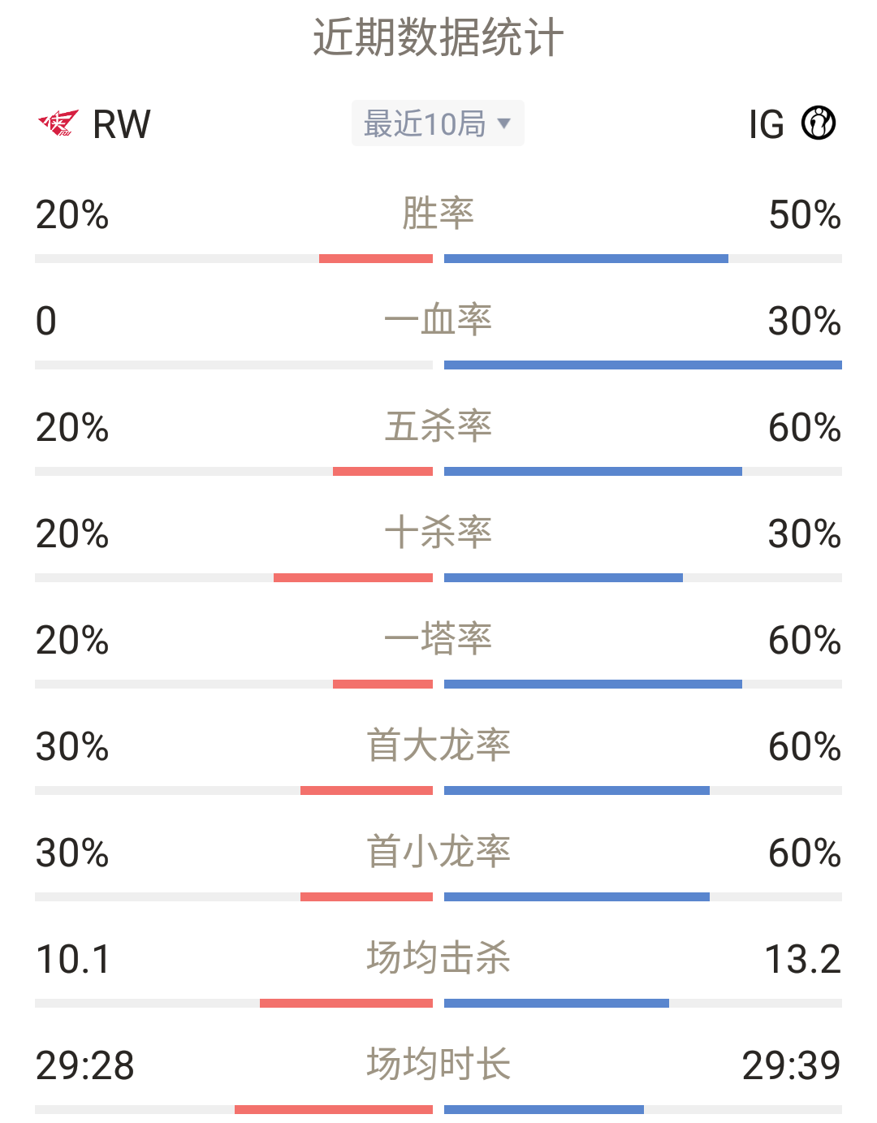Select the IG team name
877x1123 pixels.
click(x=766, y=124)
